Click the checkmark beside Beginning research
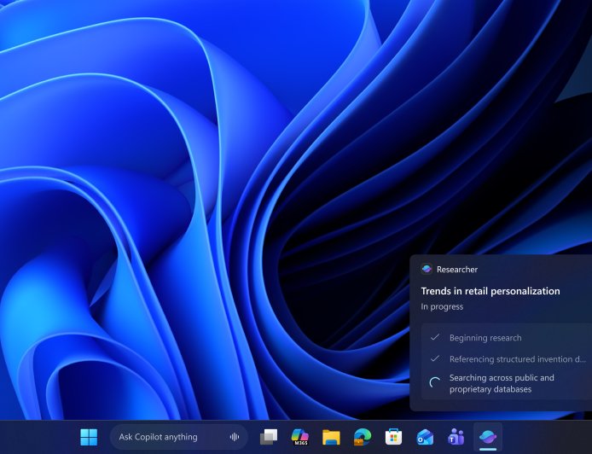The width and height of the screenshot is (592, 454). (x=435, y=337)
